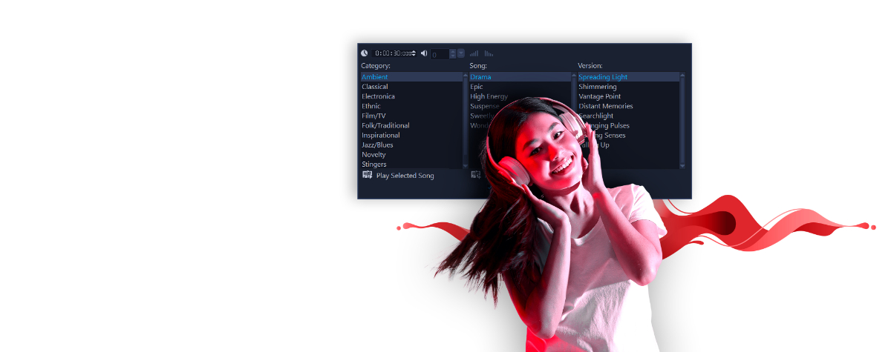891x352 pixels.
Task: Click the clock duration icon
Action: [365, 53]
